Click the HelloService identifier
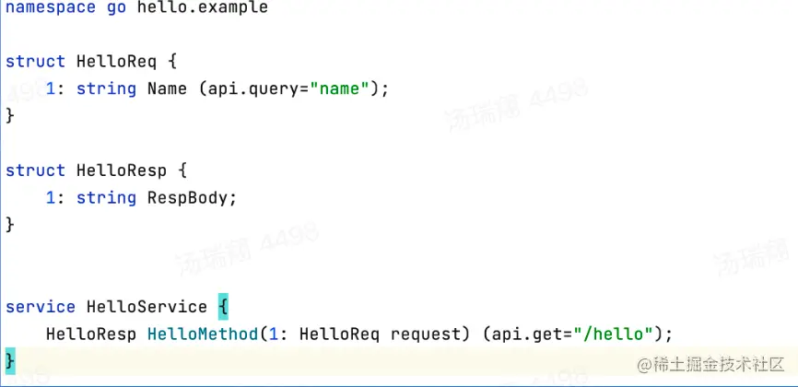The image size is (798, 387). [147, 307]
